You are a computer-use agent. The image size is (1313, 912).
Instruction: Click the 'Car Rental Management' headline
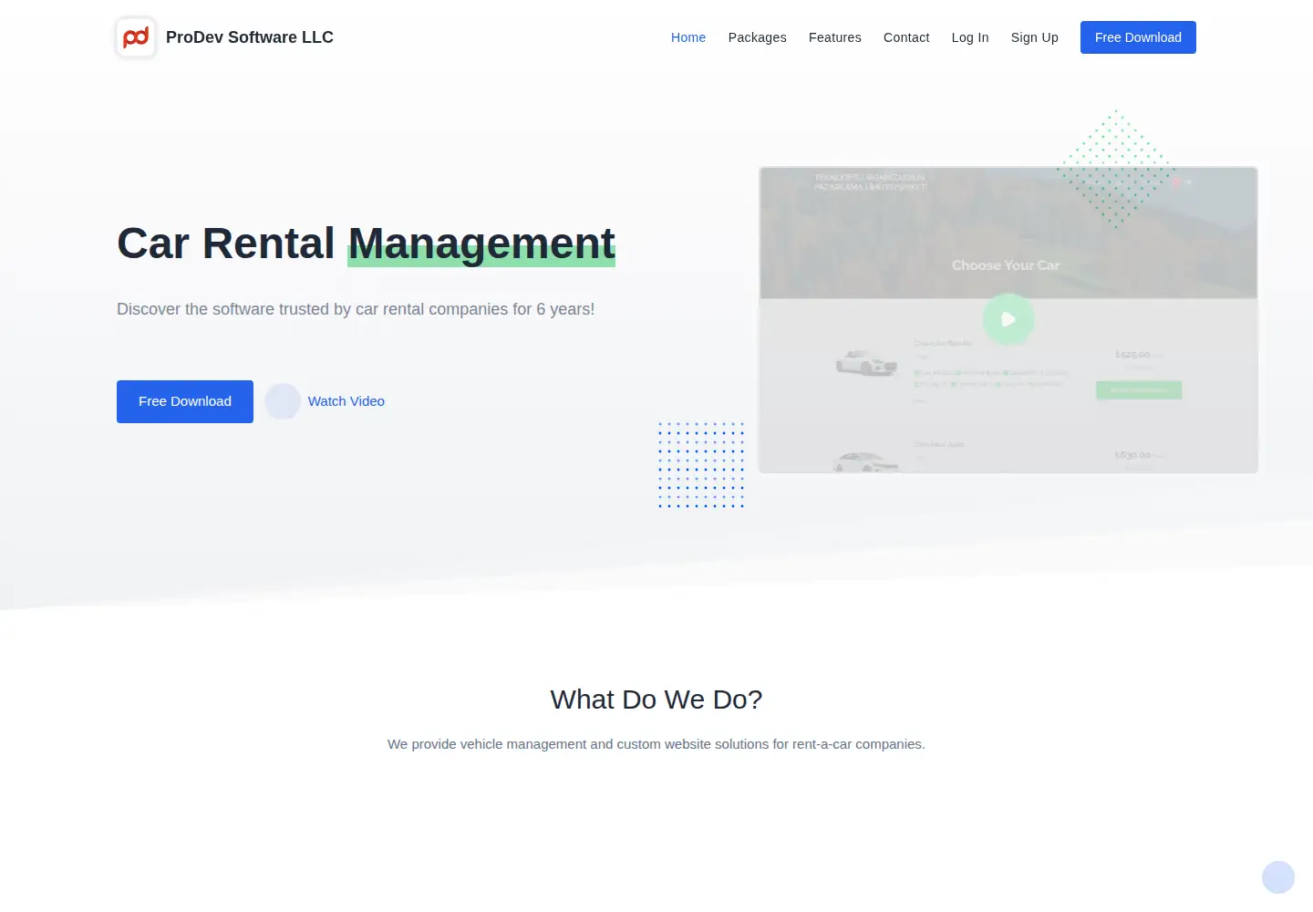coord(366,244)
